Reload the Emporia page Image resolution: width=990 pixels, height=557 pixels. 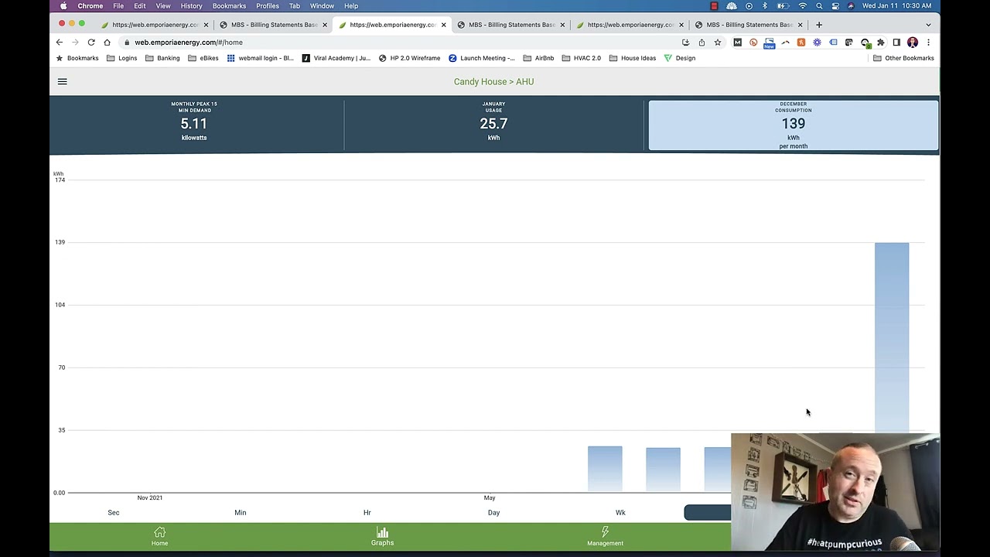[x=91, y=43]
